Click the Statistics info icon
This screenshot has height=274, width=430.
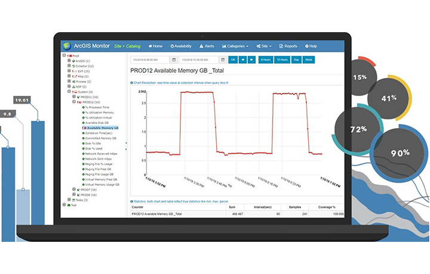pos(131,201)
